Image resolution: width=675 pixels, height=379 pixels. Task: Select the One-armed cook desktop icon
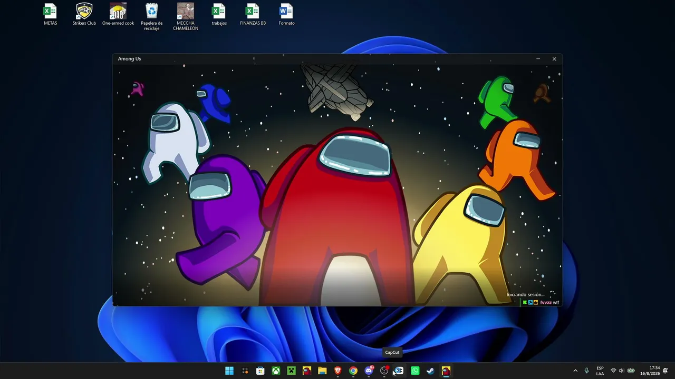coord(118,15)
